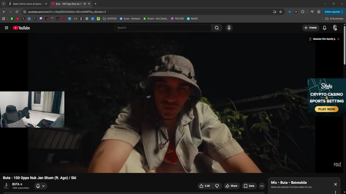Toggle the subscription notification bell for BUTA
Screen dimensions: 346x194
coord(40,186)
